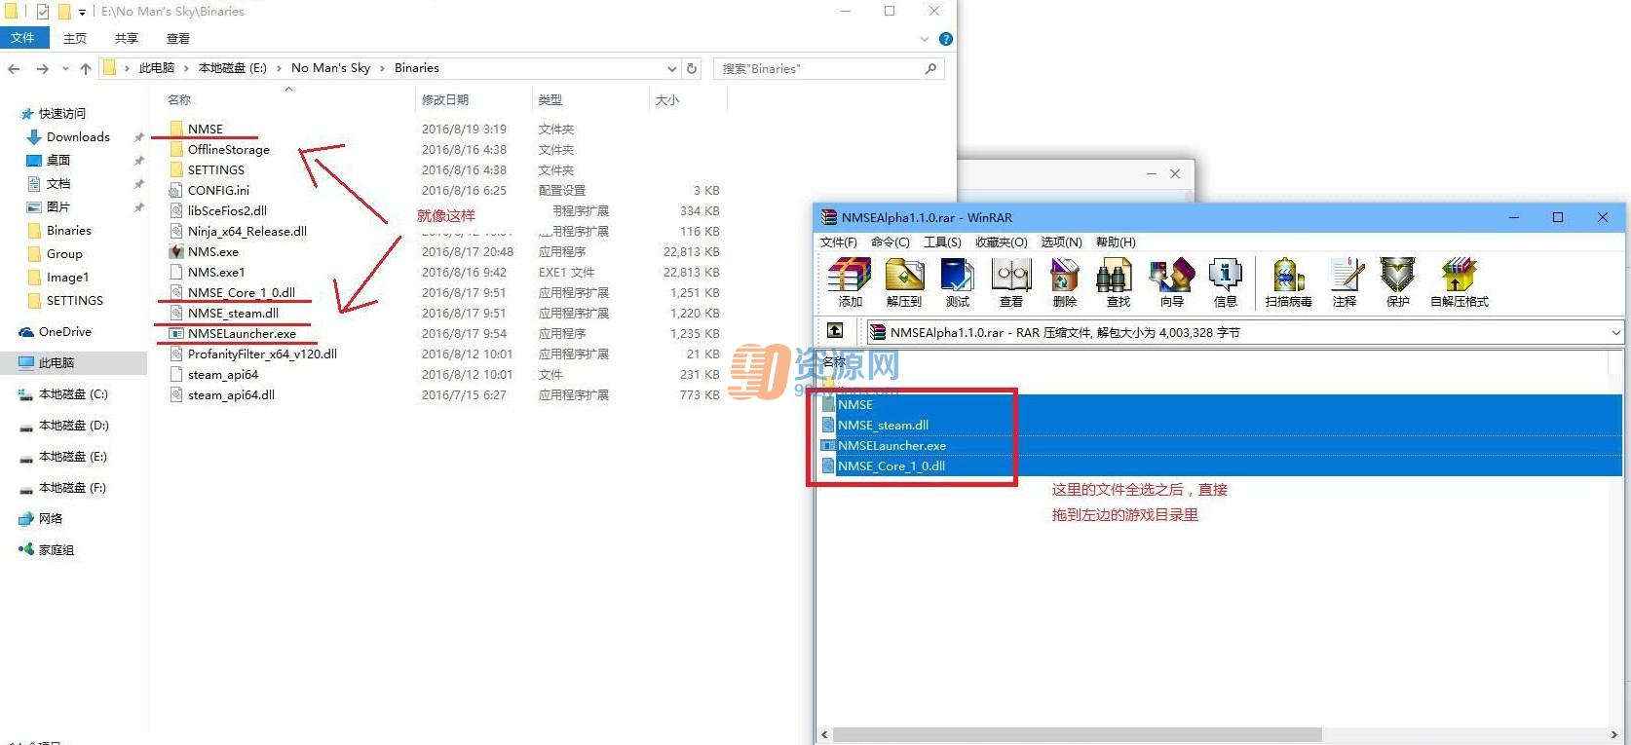The image size is (1631, 745).
Task: Open WinRAR 文件(F) menu
Action: tap(838, 242)
